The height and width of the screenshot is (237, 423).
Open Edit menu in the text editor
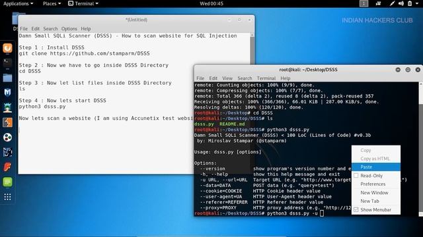35,29
